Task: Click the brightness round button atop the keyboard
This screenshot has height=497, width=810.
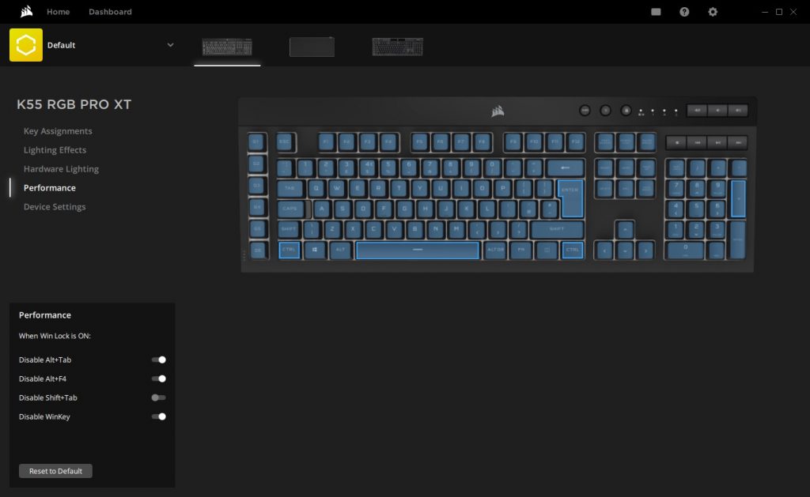Action: tap(605, 111)
